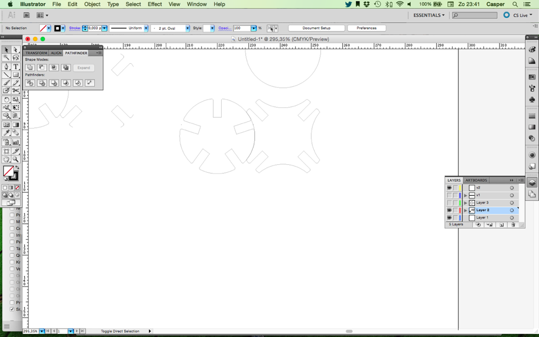Screen dimensions: 539x337
Task: Select the Paintbrush tool
Action: click(x=6, y=83)
